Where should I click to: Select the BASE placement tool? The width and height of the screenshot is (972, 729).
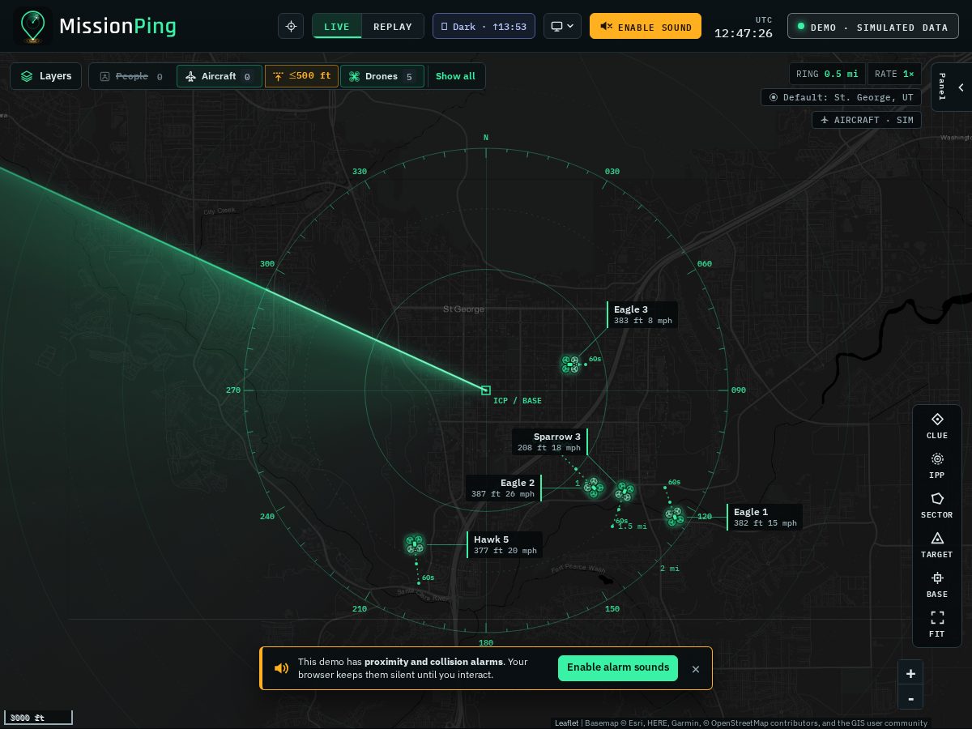[x=937, y=584]
